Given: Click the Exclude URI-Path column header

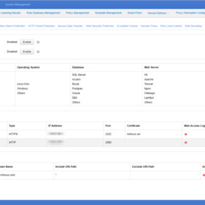Looking at the screenshot, I should tap(143, 167).
